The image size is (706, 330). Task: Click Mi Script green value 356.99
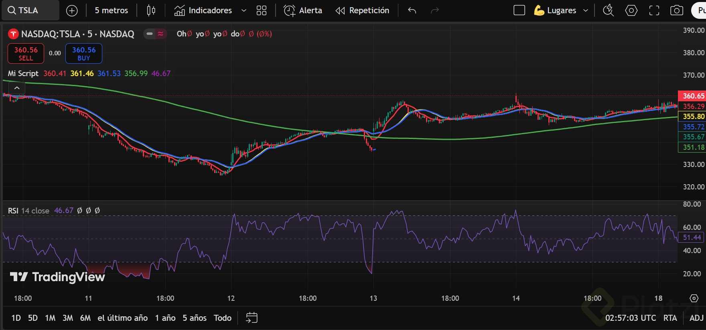click(136, 73)
